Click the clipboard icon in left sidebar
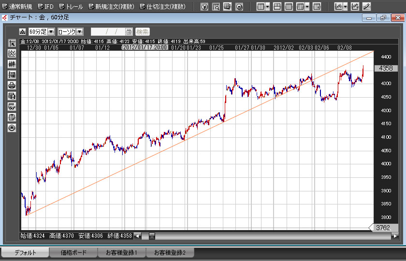Viewport: 406px width, 261px height. [12, 117]
